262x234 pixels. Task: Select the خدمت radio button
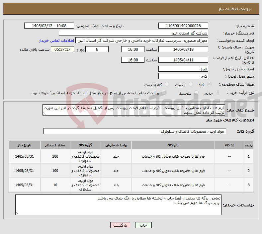pos(191,84)
